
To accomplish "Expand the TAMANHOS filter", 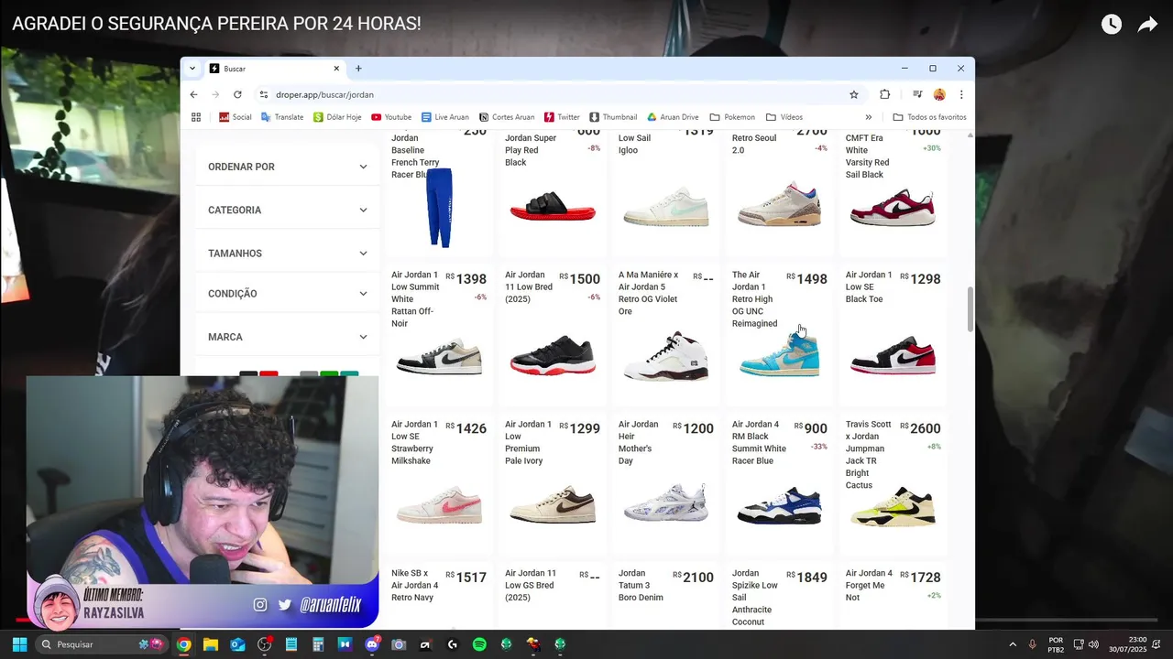I will tap(287, 253).
